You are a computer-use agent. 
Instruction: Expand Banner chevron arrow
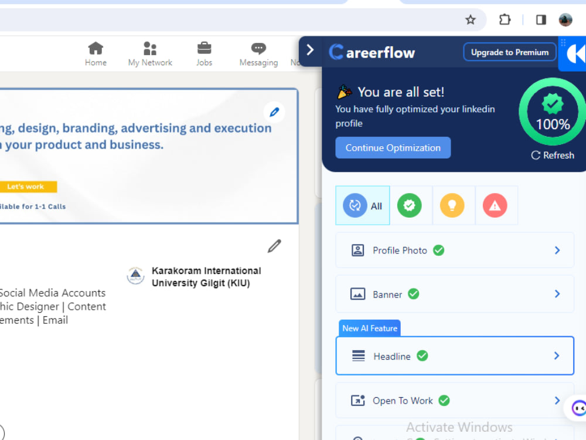click(557, 294)
